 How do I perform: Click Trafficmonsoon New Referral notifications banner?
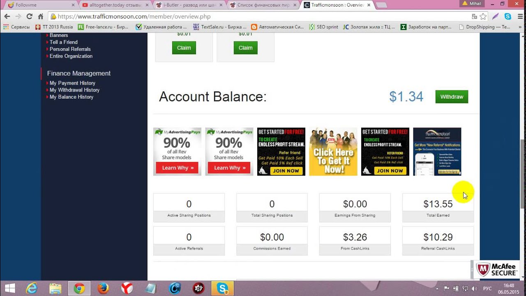pos(437,152)
